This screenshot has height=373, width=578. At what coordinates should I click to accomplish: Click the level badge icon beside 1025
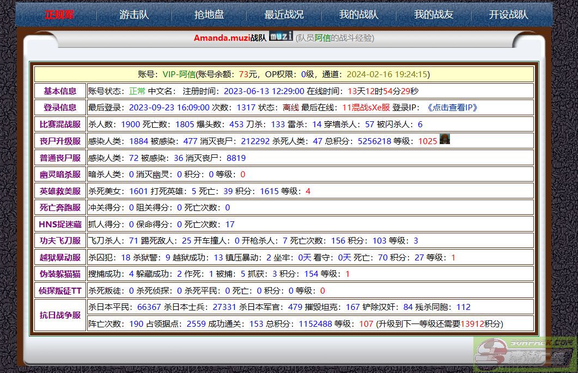(x=445, y=140)
